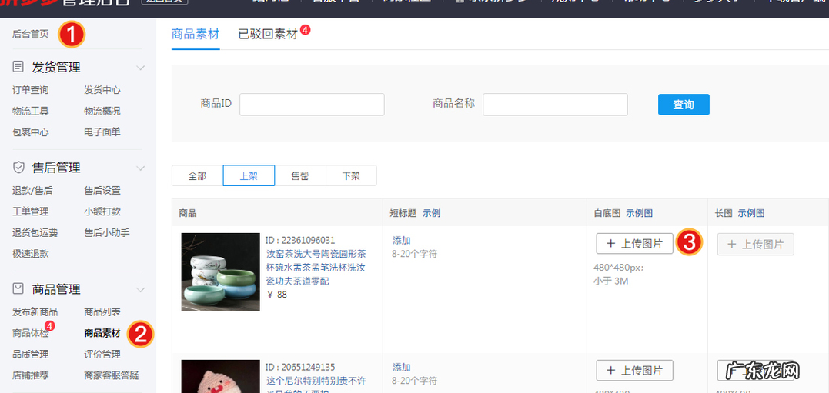This screenshot has width=829, height=393.
Task: Go to 品质管理
Action: 31,354
